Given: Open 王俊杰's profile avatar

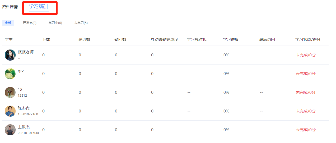Looking at the screenshot, I should click(10, 130).
